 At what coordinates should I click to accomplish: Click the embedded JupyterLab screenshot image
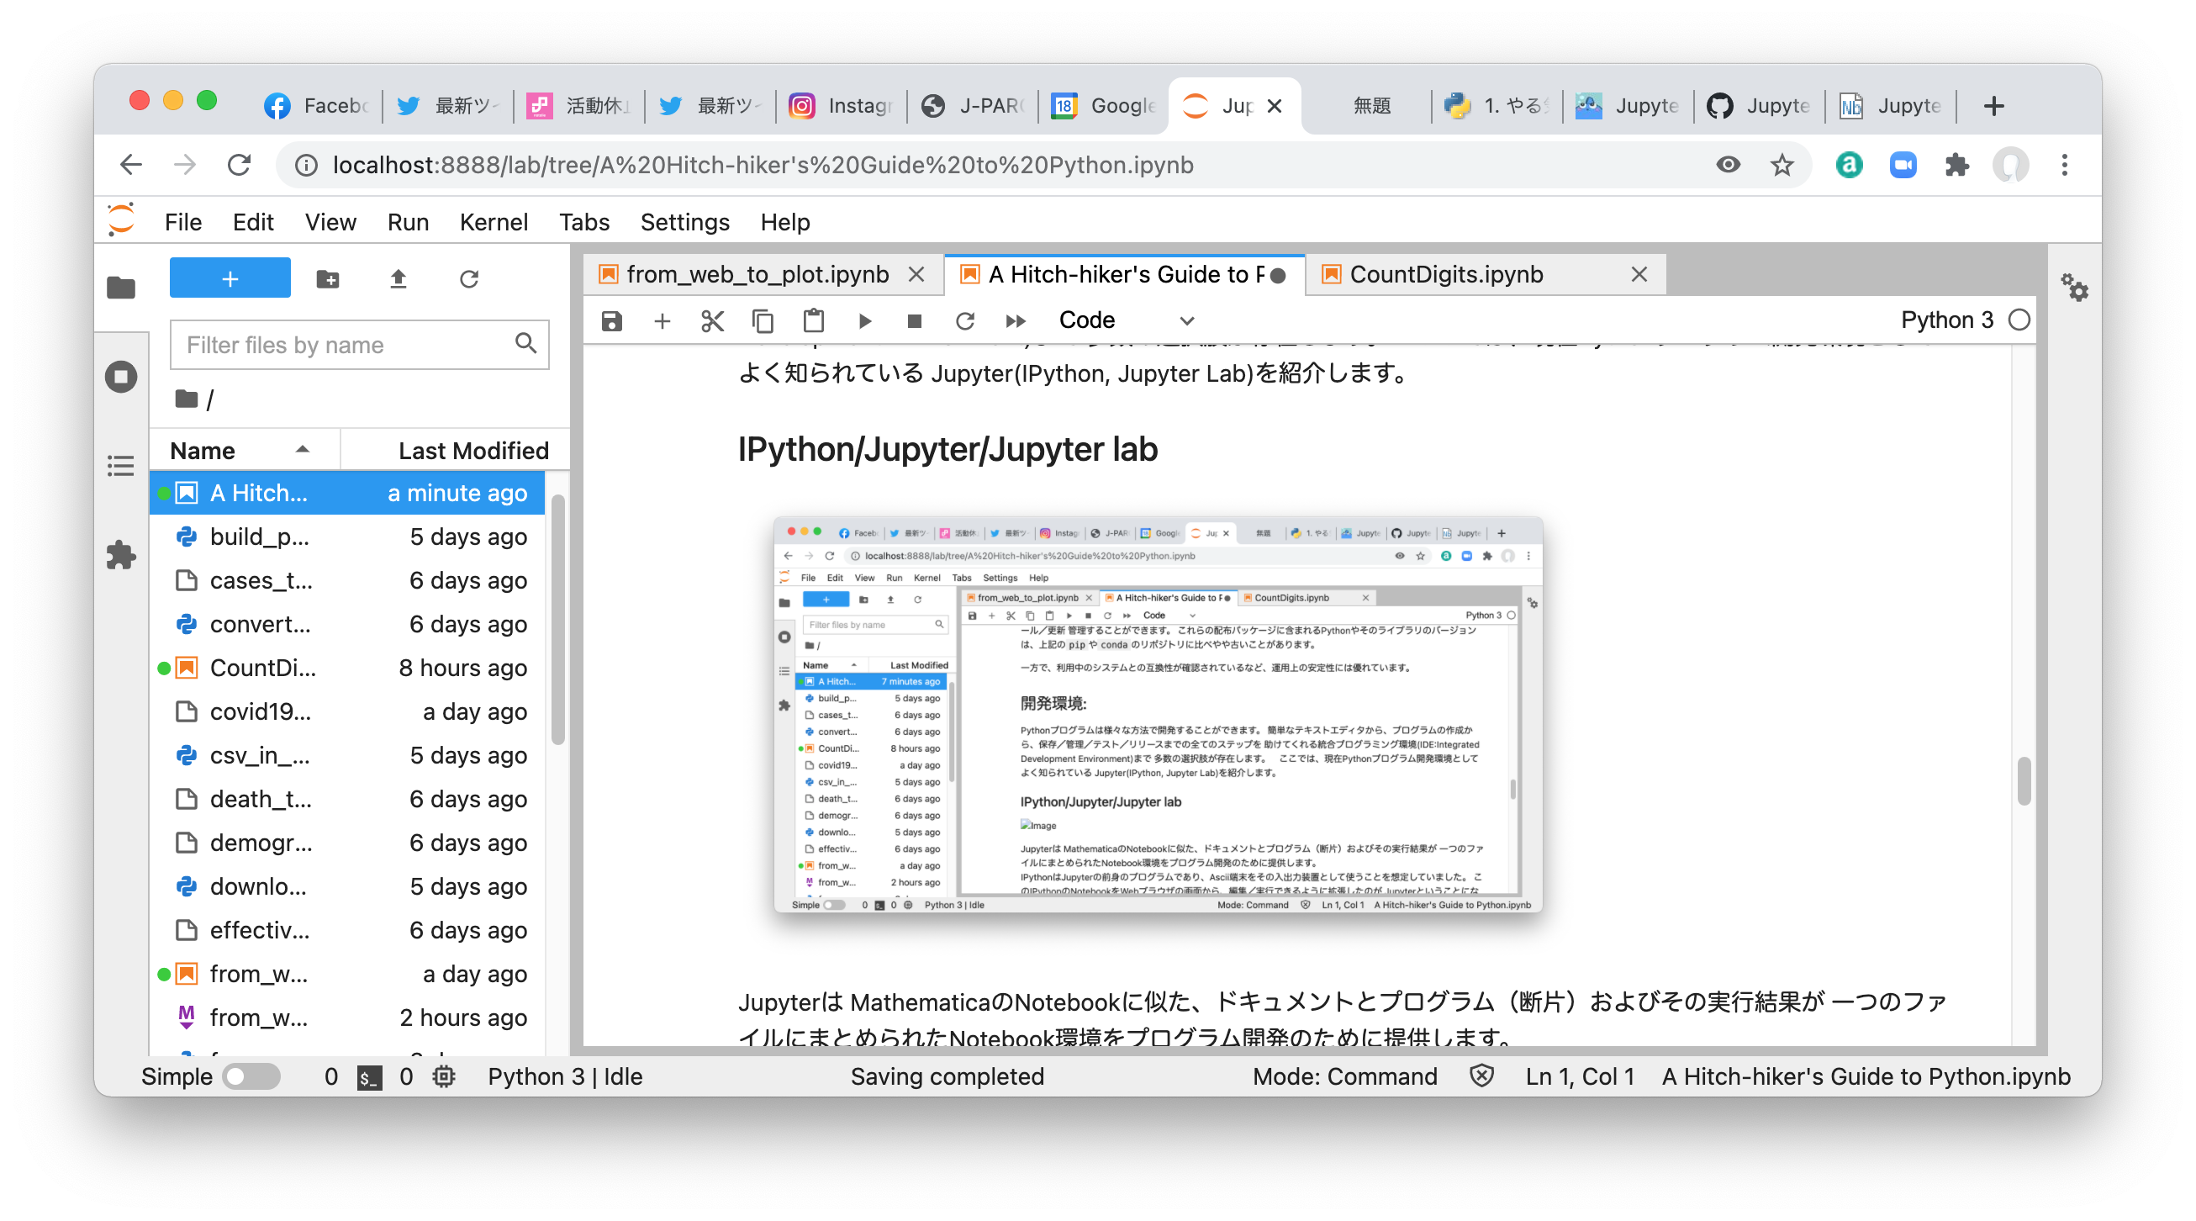1158,715
